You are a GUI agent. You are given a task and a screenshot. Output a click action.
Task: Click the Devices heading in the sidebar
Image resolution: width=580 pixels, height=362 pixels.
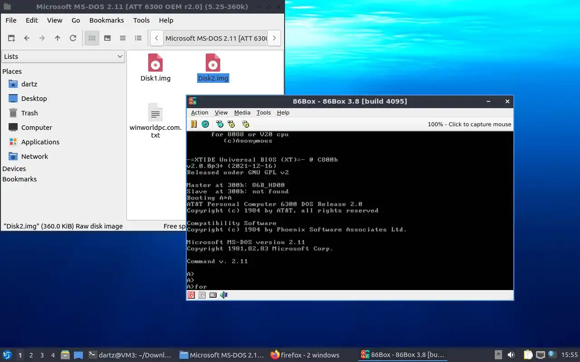(x=14, y=169)
